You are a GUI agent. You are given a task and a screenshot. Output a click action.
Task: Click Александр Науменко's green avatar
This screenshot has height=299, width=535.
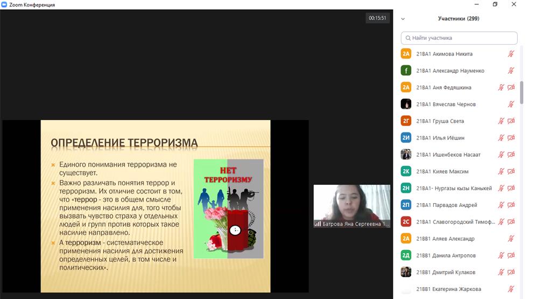pos(406,71)
